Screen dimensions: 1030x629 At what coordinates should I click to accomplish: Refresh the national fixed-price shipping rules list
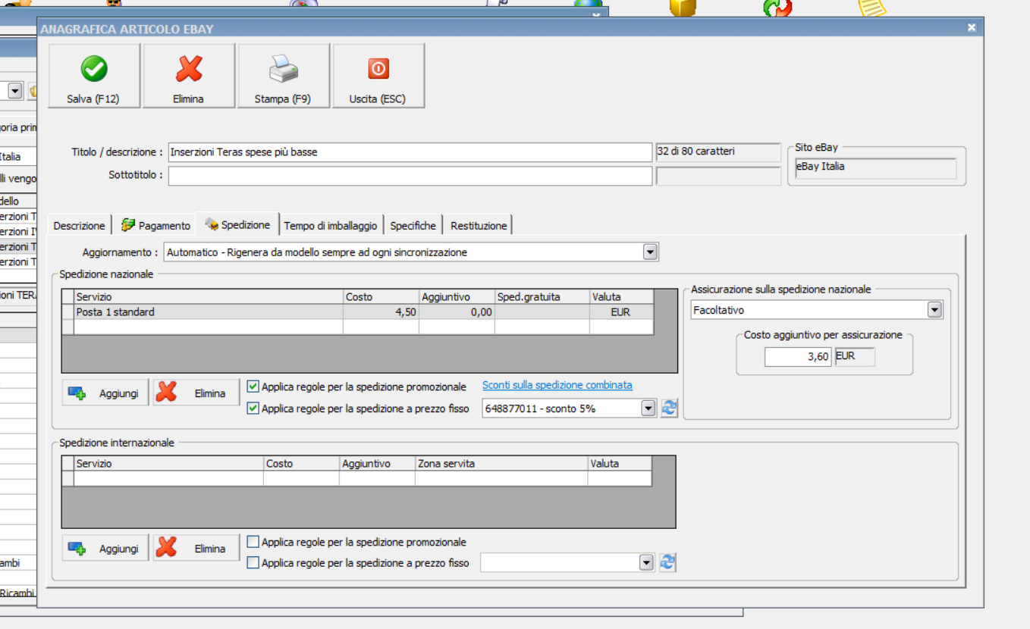pos(668,408)
